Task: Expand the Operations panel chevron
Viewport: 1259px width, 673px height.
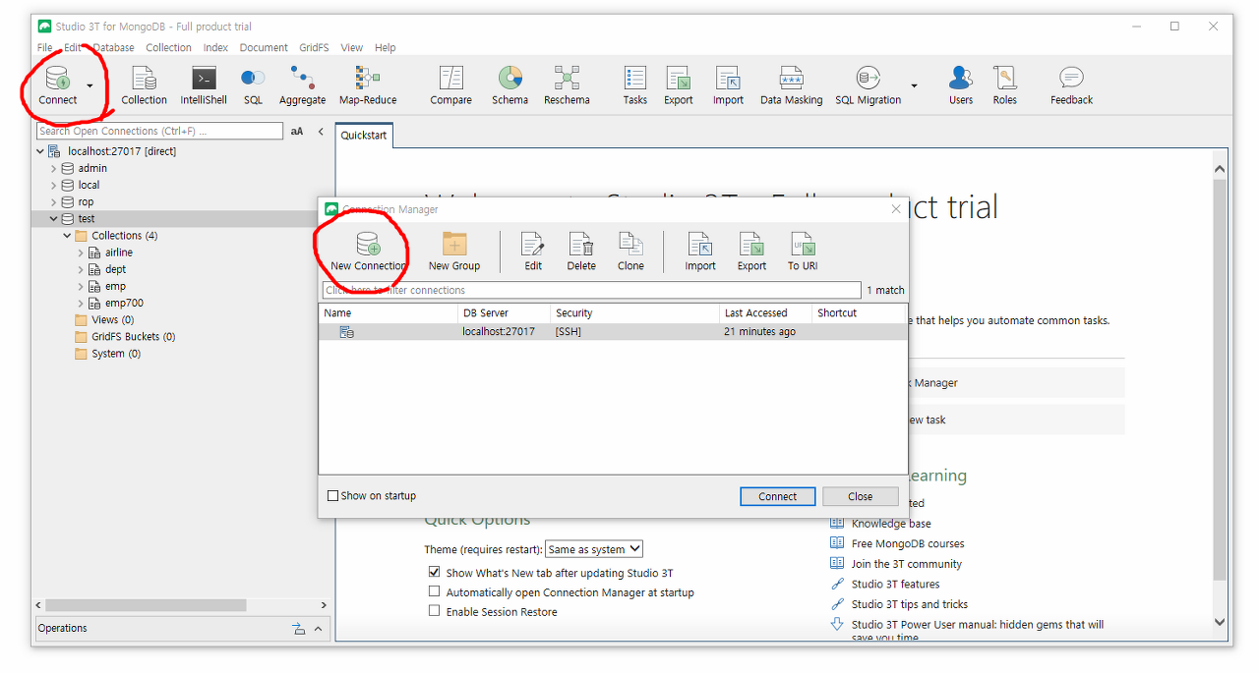Action: coord(318,629)
